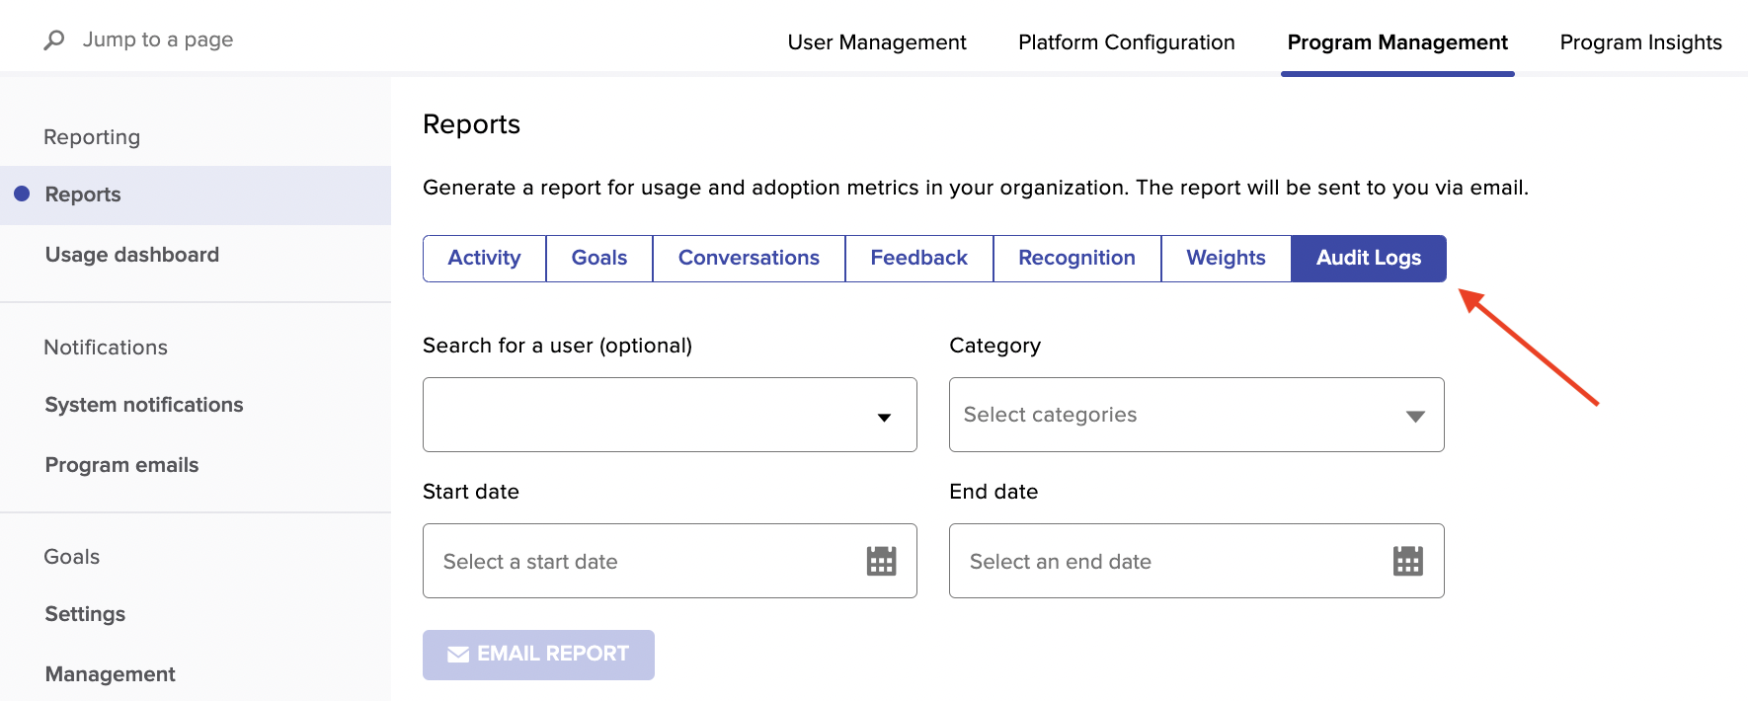The image size is (1748, 701).
Task: Select the Audit Logs report tab
Action: coord(1369,258)
